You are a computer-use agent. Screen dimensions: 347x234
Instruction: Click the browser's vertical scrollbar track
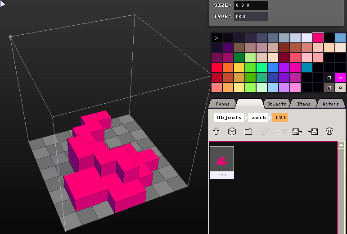[341, 191]
